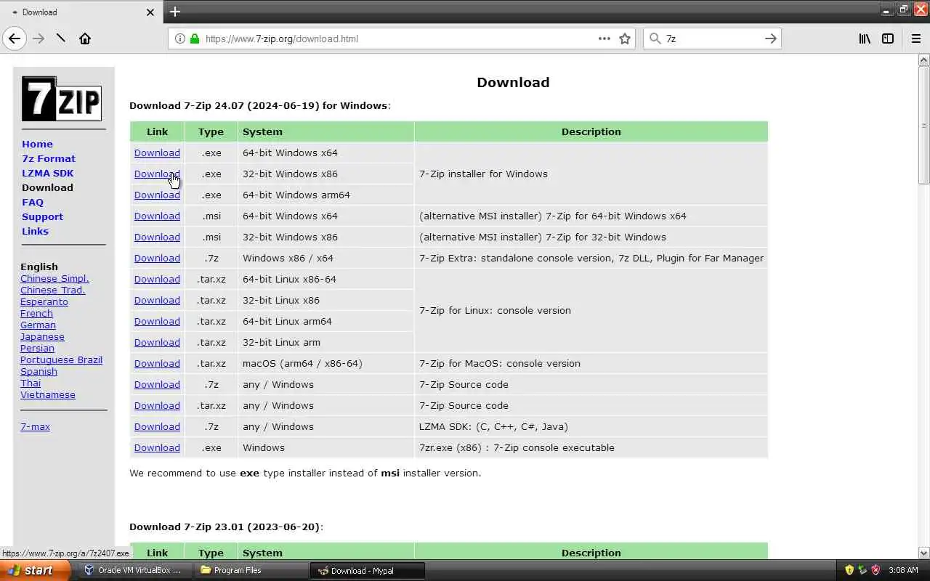Download the 7zr.exe console executable
The height and width of the screenshot is (581, 930).
[x=157, y=447]
